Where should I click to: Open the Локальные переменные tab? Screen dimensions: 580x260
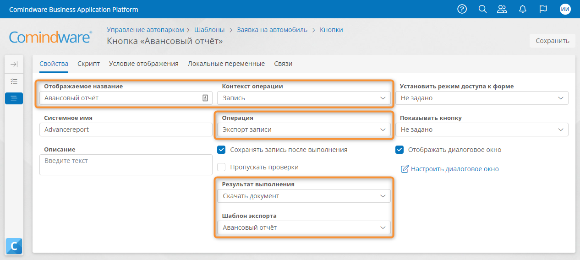(226, 64)
